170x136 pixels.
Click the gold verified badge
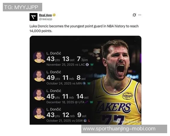point(54,15)
